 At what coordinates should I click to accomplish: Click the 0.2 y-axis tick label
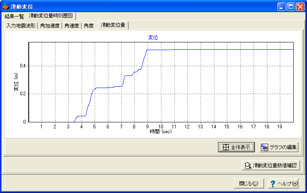pos(23,94)
